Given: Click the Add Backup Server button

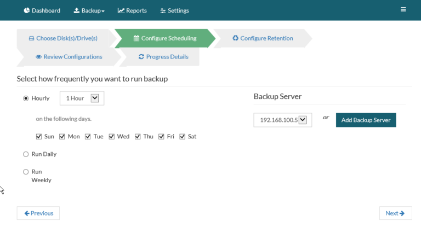Looking at the screenshot, I should [366, 120].
